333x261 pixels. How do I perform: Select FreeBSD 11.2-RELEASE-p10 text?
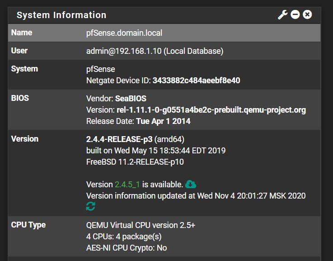pos(135,162)
